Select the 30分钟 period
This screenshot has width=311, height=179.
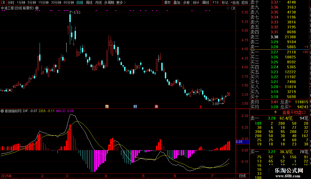click(x=56, y=2)
